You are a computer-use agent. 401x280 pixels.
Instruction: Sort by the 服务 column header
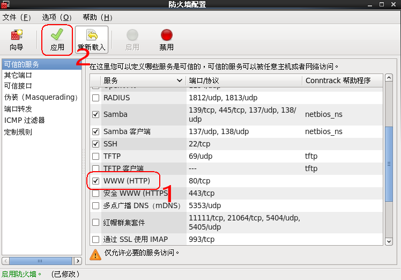143,80
